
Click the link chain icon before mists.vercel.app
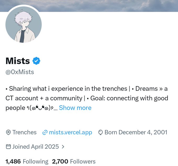coord(45,133)
